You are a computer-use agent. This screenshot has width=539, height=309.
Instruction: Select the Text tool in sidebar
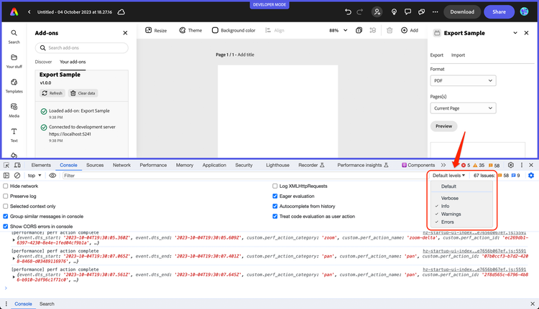pyautogui.click(x=14, y=134)
